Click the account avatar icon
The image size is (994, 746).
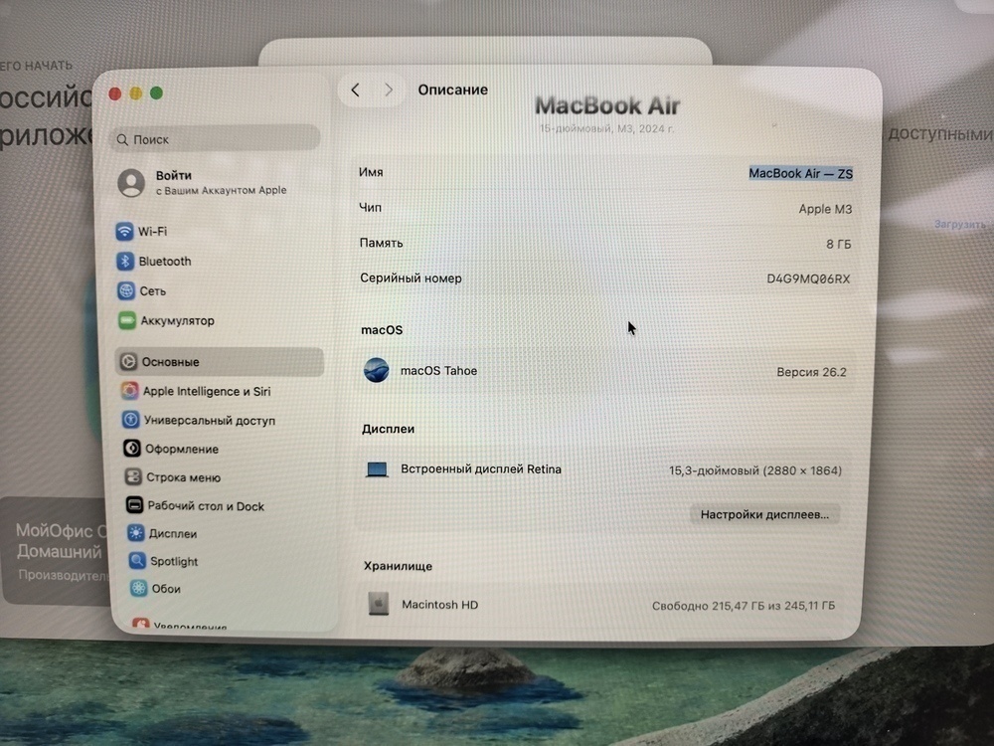(131, 182)
